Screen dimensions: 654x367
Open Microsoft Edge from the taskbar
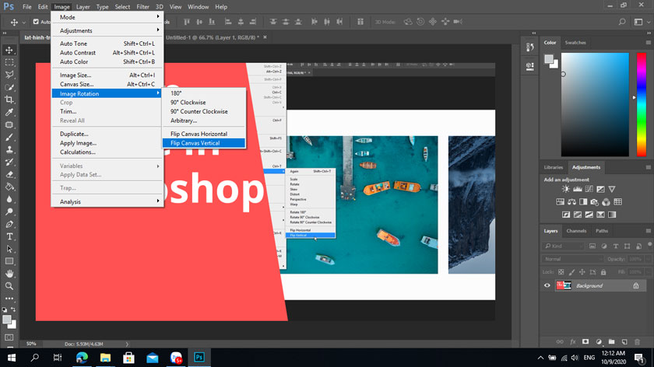tap(82, 358)
